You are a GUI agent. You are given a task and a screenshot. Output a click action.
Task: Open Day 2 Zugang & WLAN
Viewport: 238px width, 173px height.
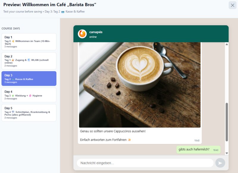(x=29, y=61)
